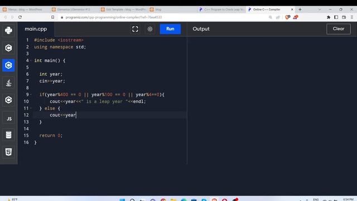The height and width of the screenshot is (201, 357).
Task: Click the 'Output' panel heading
Action: click(x=201, y=29)
